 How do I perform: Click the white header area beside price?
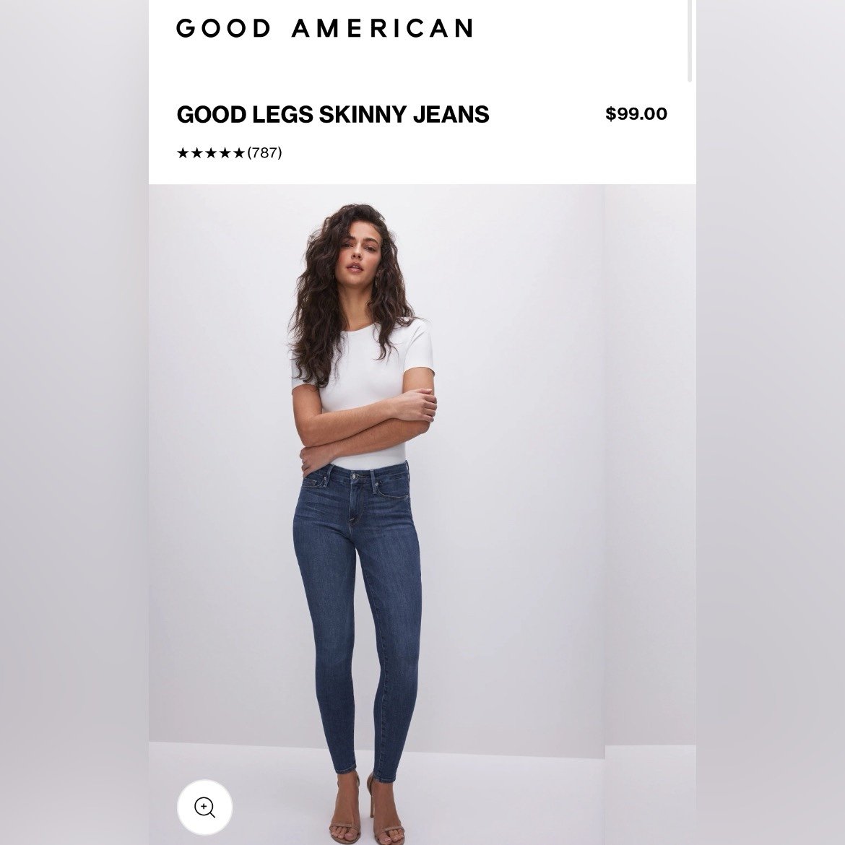coord(547,114)
